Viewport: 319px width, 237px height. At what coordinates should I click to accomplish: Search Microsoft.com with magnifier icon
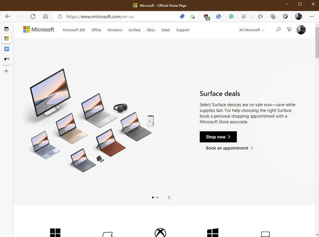point(278,29)
